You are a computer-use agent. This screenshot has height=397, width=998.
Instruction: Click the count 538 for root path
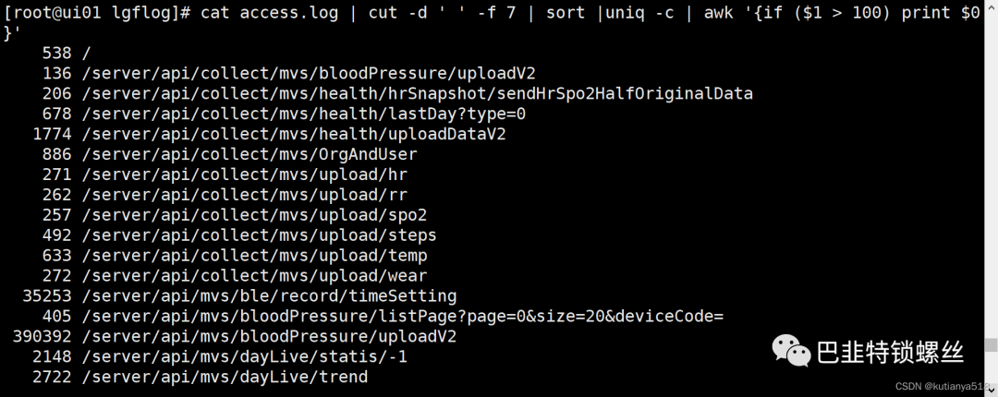coord(57,54)
